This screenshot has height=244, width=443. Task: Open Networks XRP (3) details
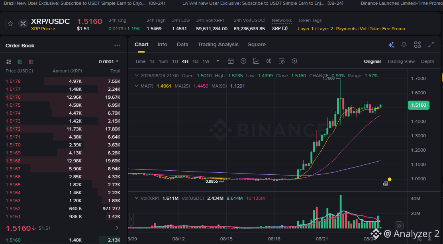click(x=280, y=29)
